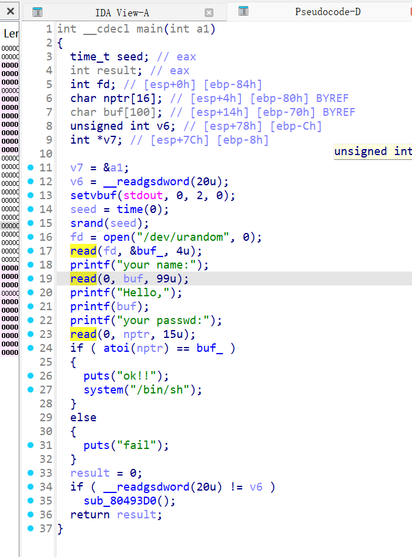The width and height of the screenshot is (412, 557).
Task: Toggle breakpoint dot on line 19
Action: pos(31,278)
